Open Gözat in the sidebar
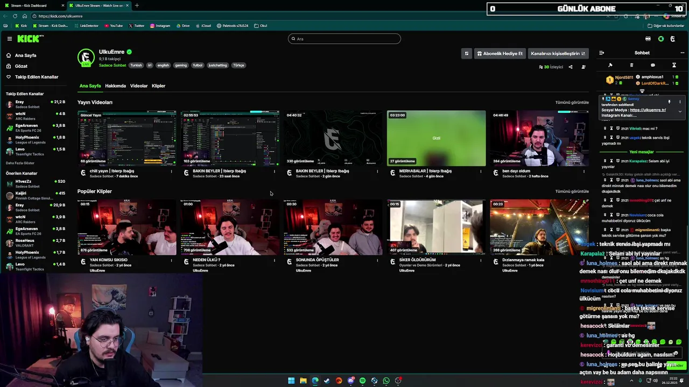This screenshot has height=387, width=689. [x=21, y=66]
